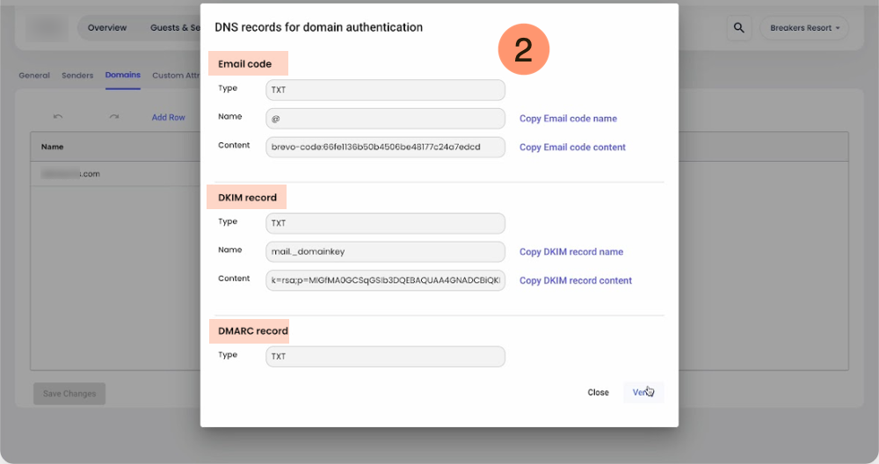Click the brevo-code Content field
The height and width of the screenshot is (464, 879).
tap(385, 148)
